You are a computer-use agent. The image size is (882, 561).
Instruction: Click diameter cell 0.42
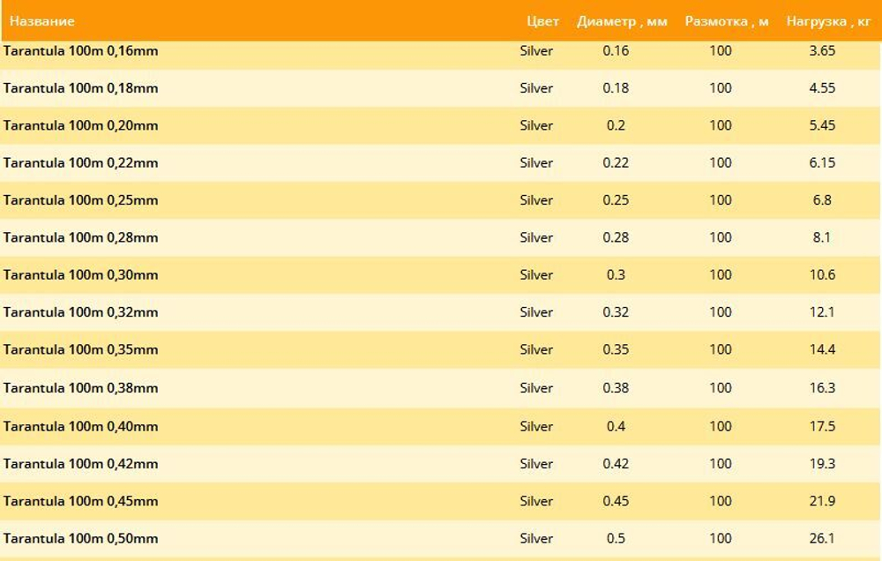(616, 463)
